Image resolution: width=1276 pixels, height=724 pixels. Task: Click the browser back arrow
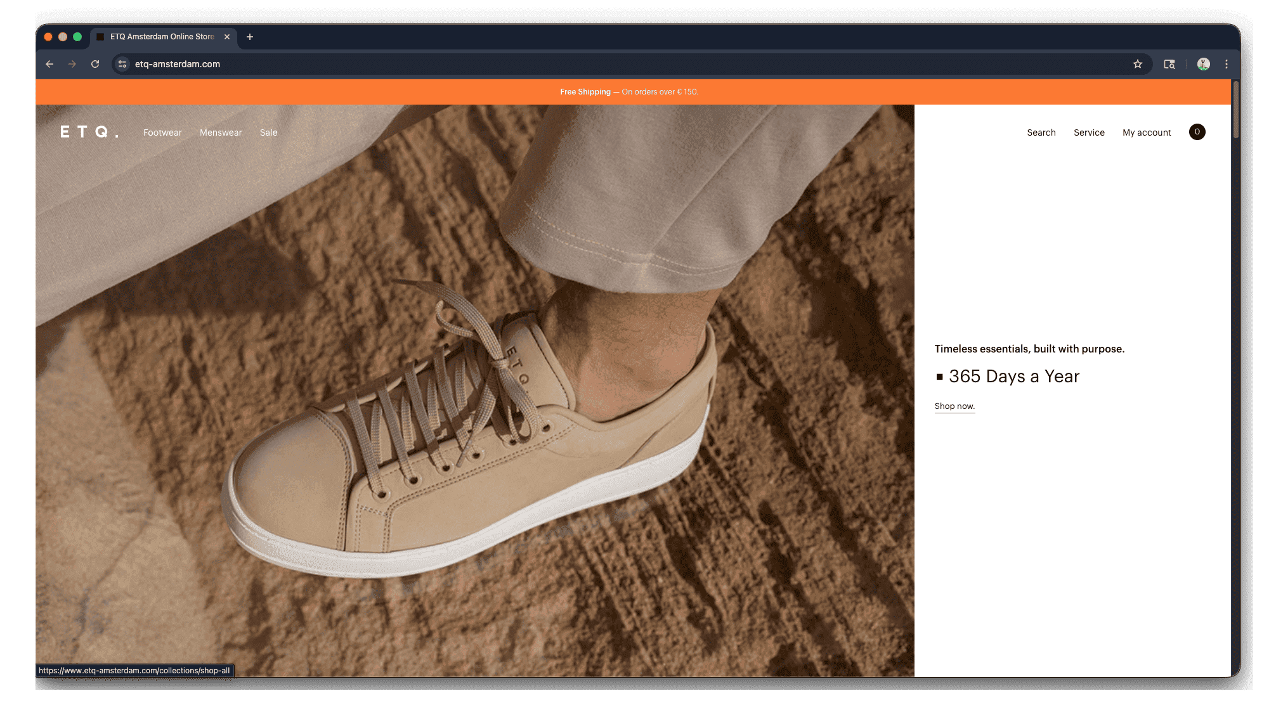49,64
